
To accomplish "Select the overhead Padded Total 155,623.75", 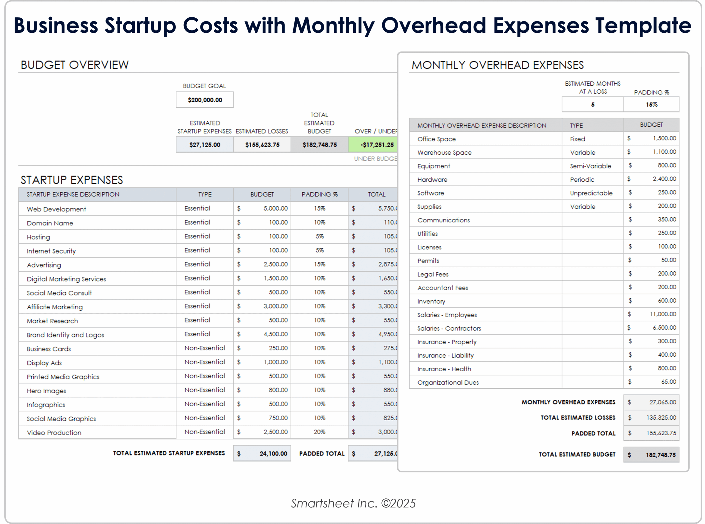I will [651, 433].
